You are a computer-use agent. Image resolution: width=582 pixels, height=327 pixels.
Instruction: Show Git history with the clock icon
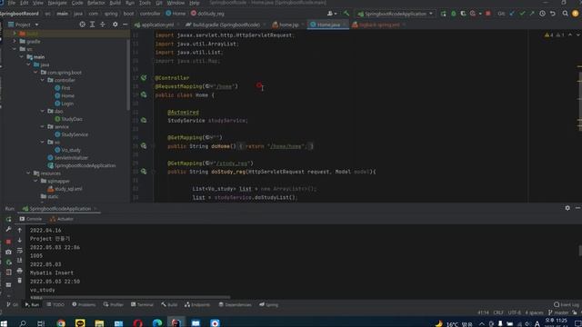(542, 14)
